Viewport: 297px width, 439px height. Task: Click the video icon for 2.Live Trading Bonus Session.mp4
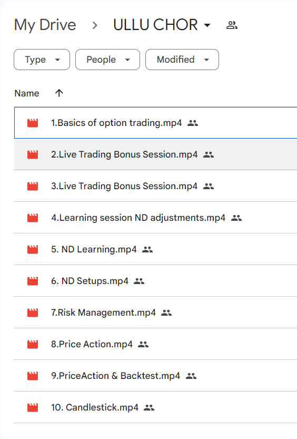pos(33,154)
